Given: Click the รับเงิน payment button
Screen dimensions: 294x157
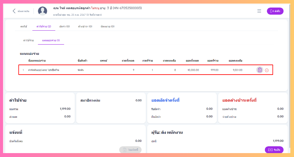Looking at the screenshot, I should tap(274, 150).
